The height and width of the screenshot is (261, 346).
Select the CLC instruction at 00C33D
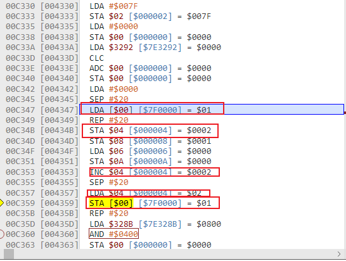[97, 58]
